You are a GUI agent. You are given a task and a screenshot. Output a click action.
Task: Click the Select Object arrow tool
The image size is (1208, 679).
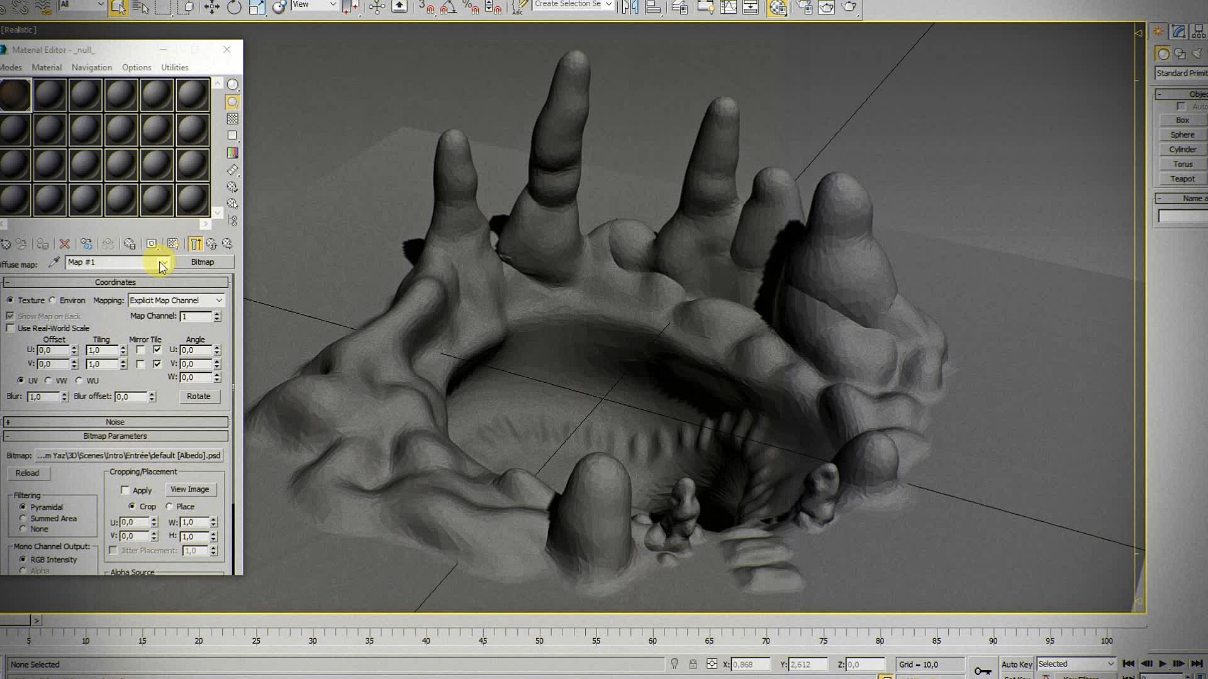pos(118,8)
